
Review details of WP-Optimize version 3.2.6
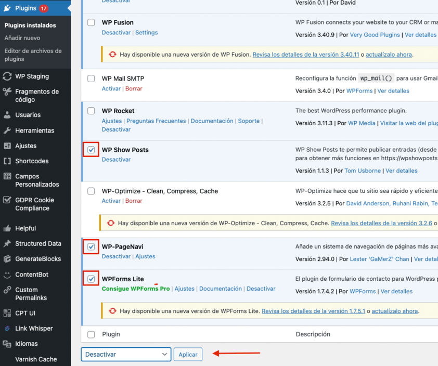(382, 223)
